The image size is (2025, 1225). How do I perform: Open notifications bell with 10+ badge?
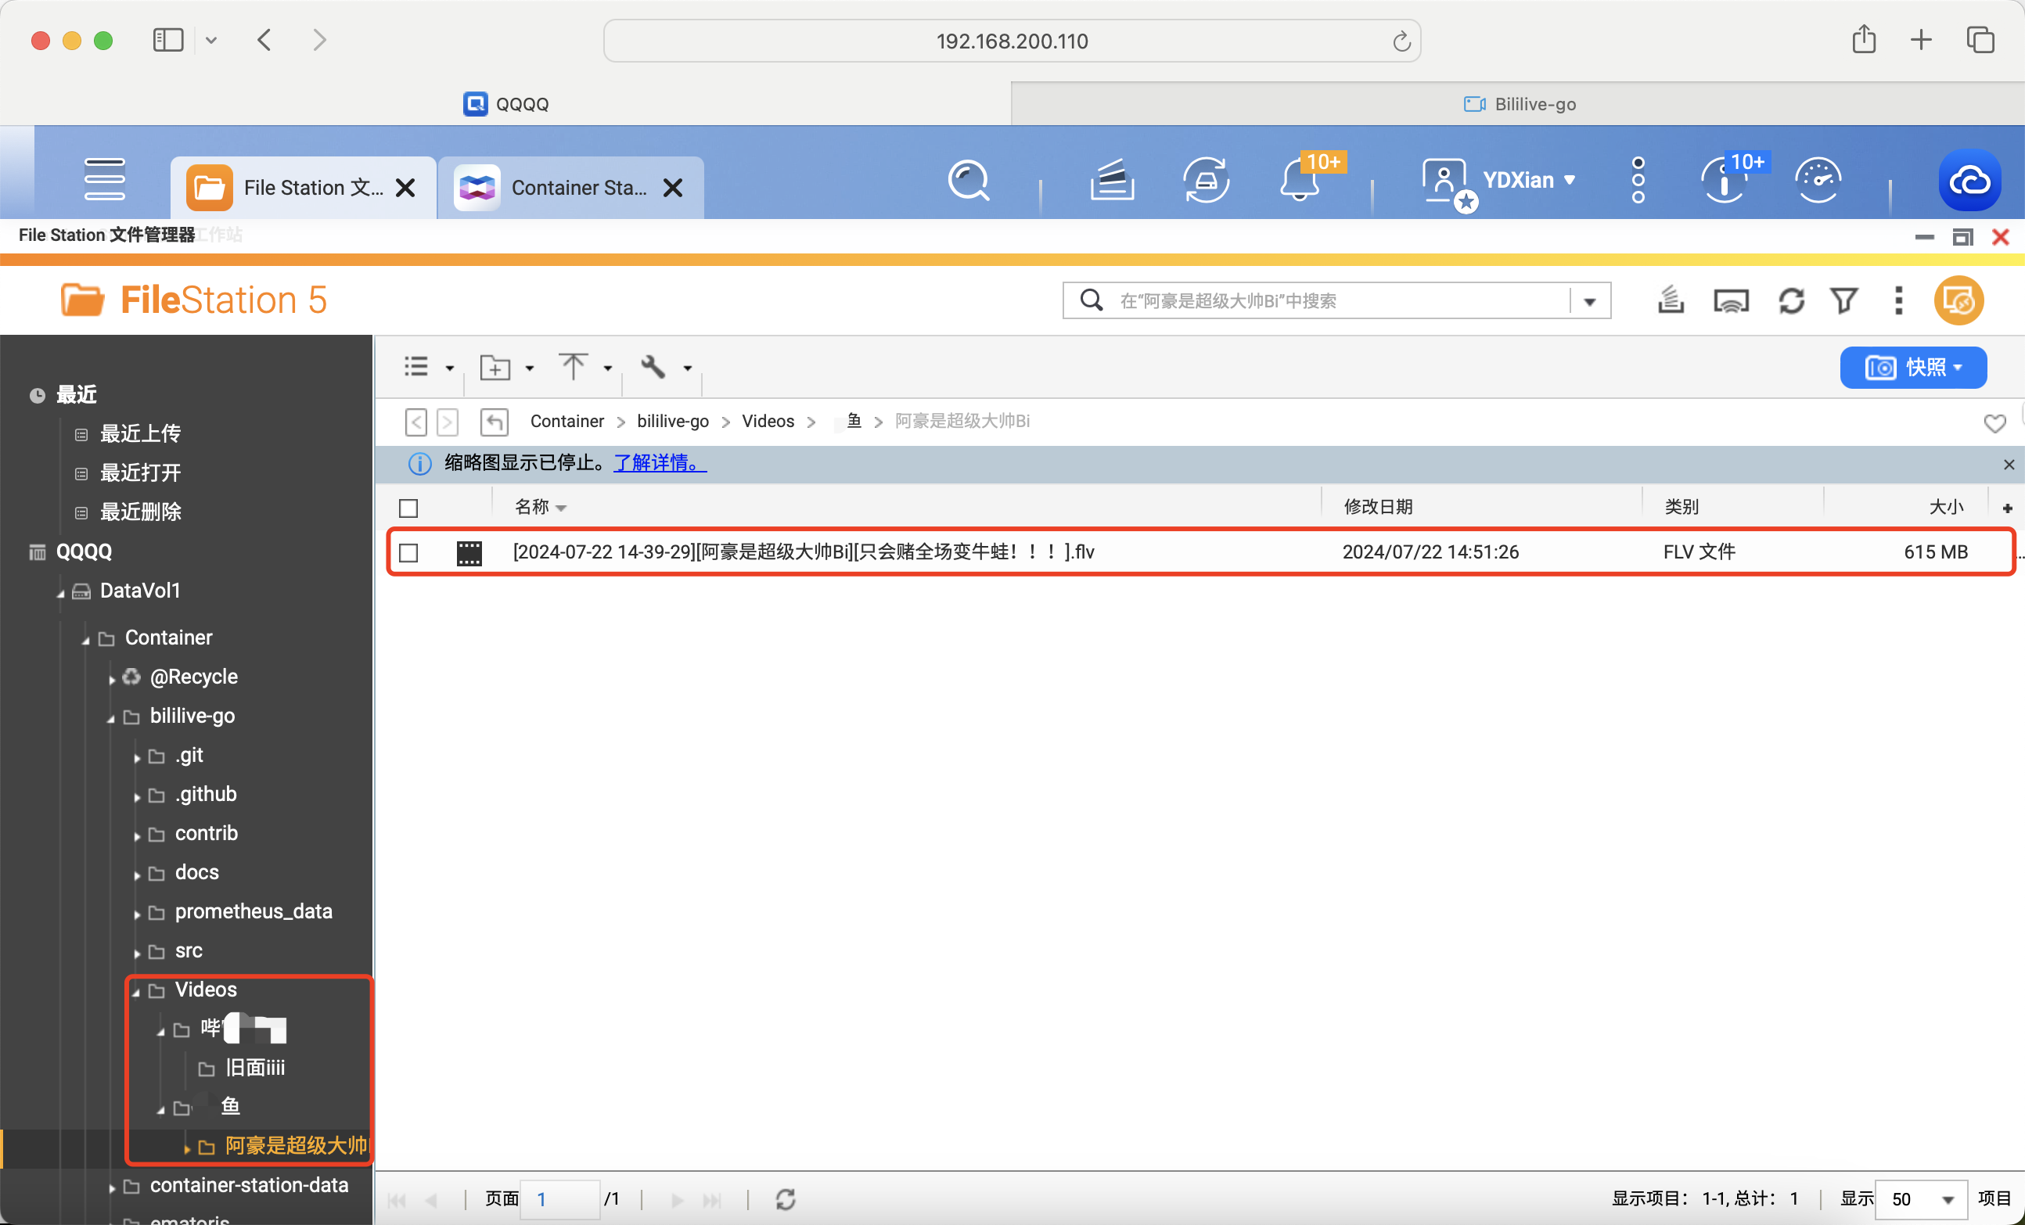tap(1301, 180)
